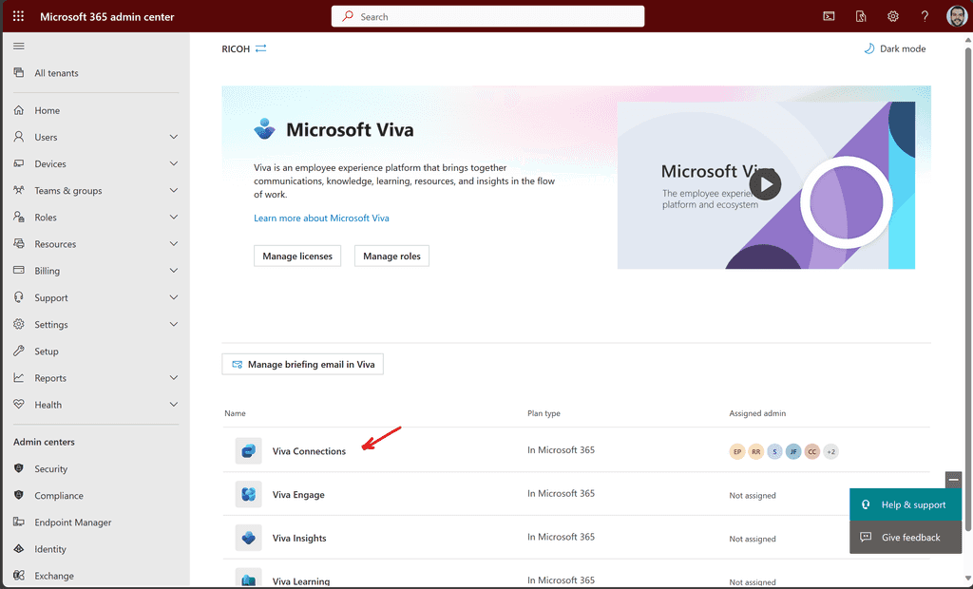This screenshot has height=589, width=973.
Task: Click the JF admin avatar
Action: click(793, 451)
